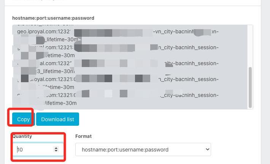Click the proxy list scrollbar thumb
The width and height of the screenshot is (270, 164).
(x=250, y=87)
